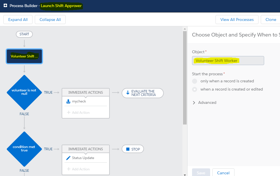The image size is (280, 176).
Task: Open View All Processes
Action: point(237,20)
